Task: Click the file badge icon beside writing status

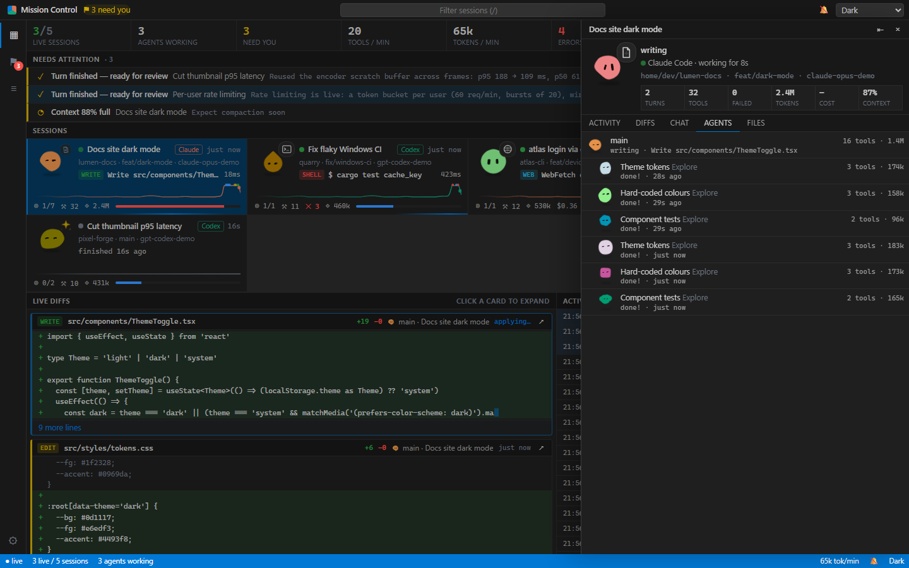Action: click(626, 52)
